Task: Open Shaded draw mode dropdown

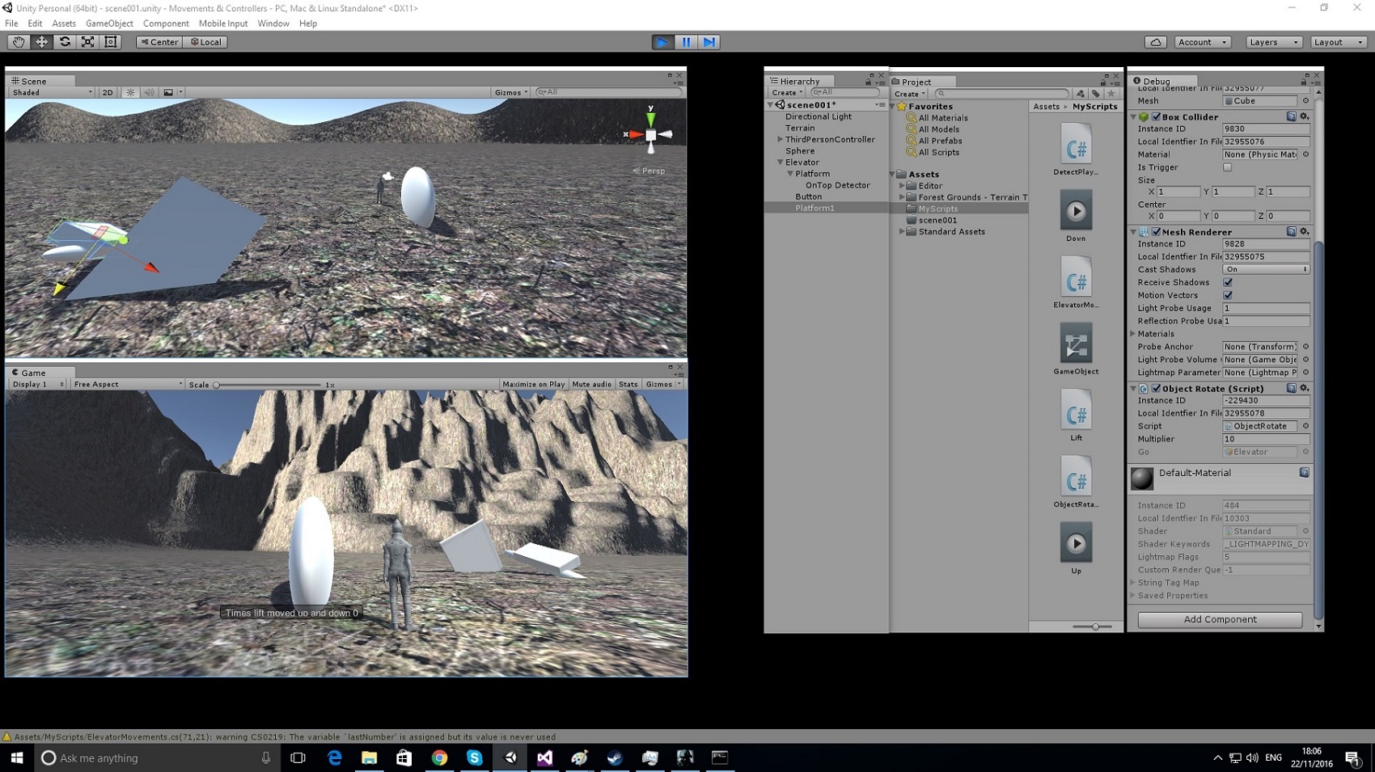Action: [x=51, y=92]
